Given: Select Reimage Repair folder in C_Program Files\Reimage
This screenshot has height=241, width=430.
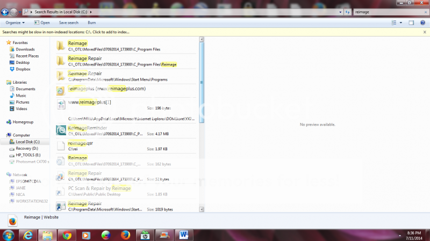Looking at the screenshot, I should pos(126,61).
